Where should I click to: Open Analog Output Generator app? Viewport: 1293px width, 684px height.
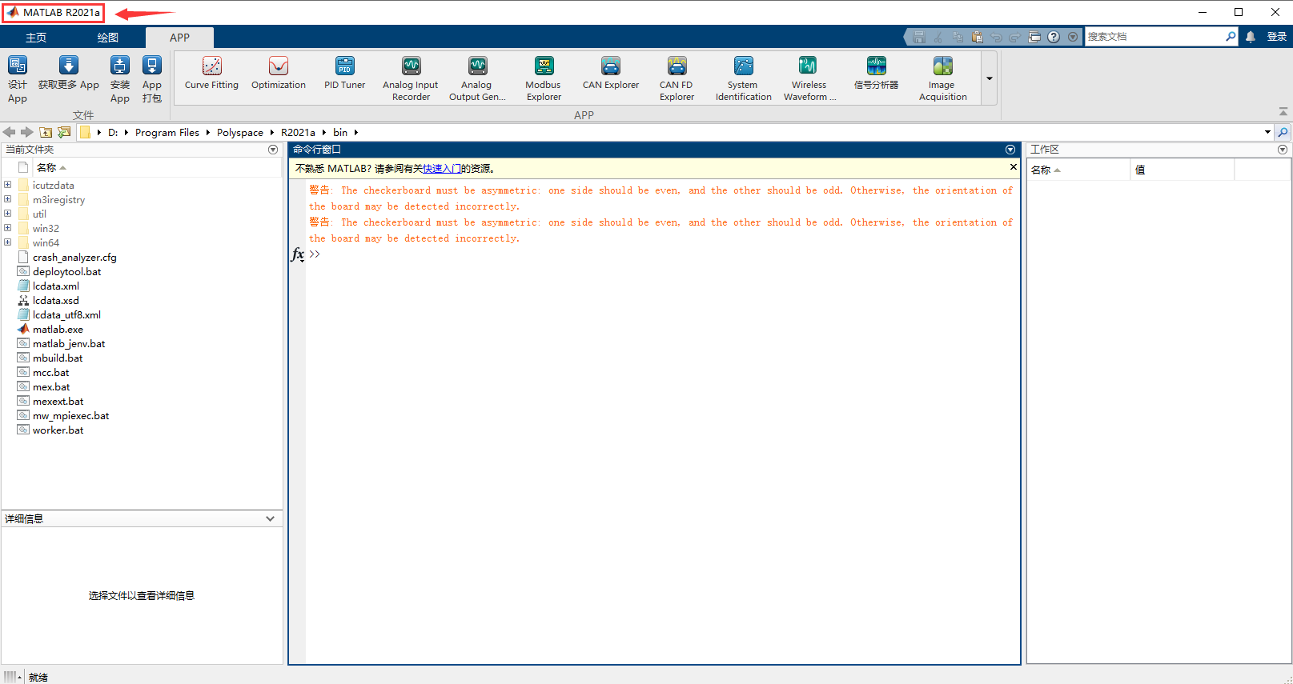[477, 78]
